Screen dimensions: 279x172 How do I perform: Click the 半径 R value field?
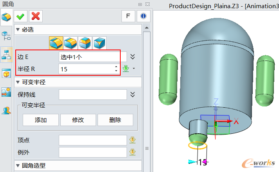pos(86,69)
